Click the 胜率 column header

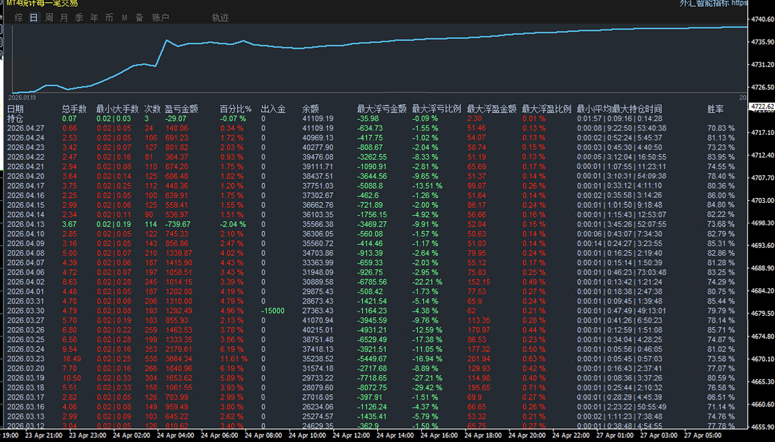point(715,109)
